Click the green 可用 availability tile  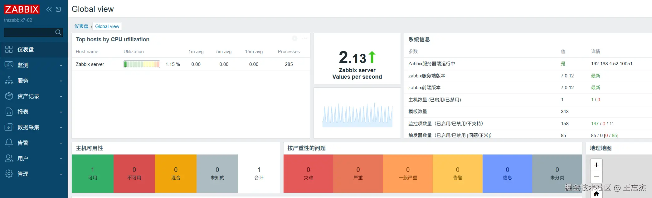pyautogui.click(x=93, y=173)
